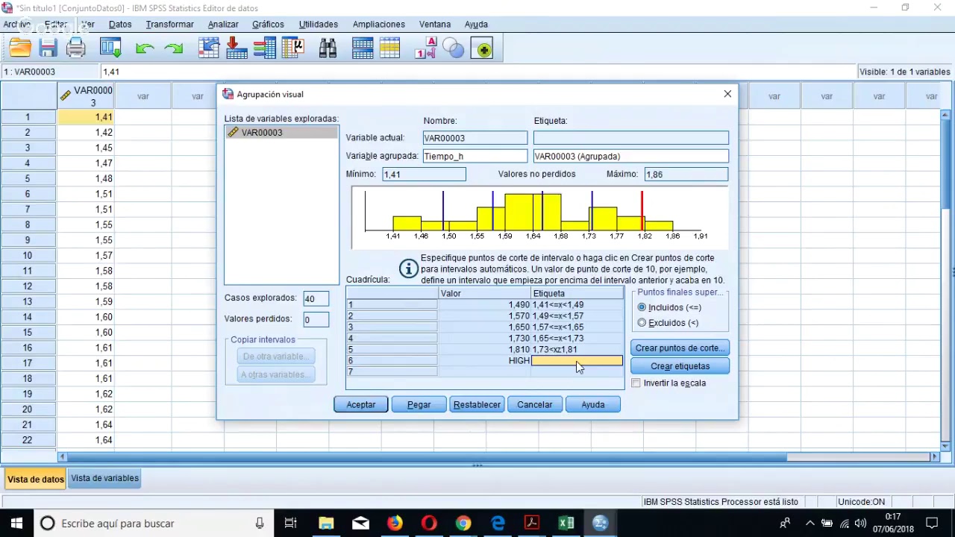Click the Crear etiquetas button

click(x=680, y=366)
